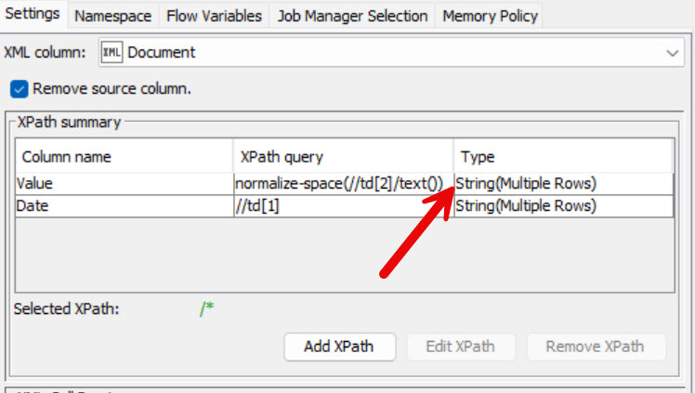Click the XML type icon beside Document
This screenshot has width=695, height=393.
click(x=111, y=53)
